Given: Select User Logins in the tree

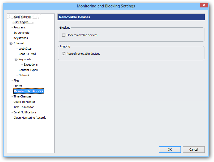Looking at the screenshot, I should [x=21, y=22].
